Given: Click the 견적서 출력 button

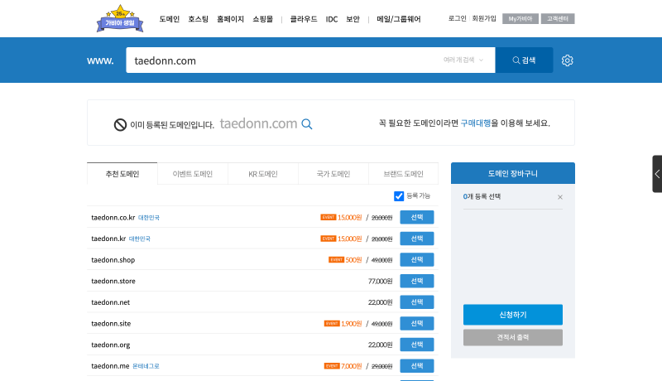Looking at the screenshot, I should click(x=512, y=337).
